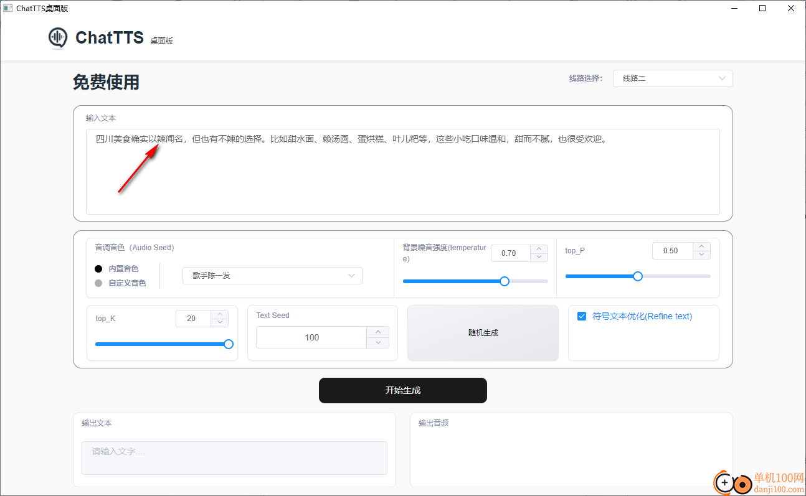This screenshot has width=806, height=496.
Task: Increase top_K value with up arrow
Action: (x=220, y=314)
